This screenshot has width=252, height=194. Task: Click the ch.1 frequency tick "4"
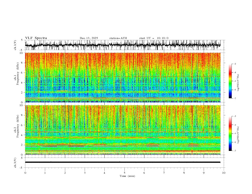pyautogui.click(x=23, y=83)
